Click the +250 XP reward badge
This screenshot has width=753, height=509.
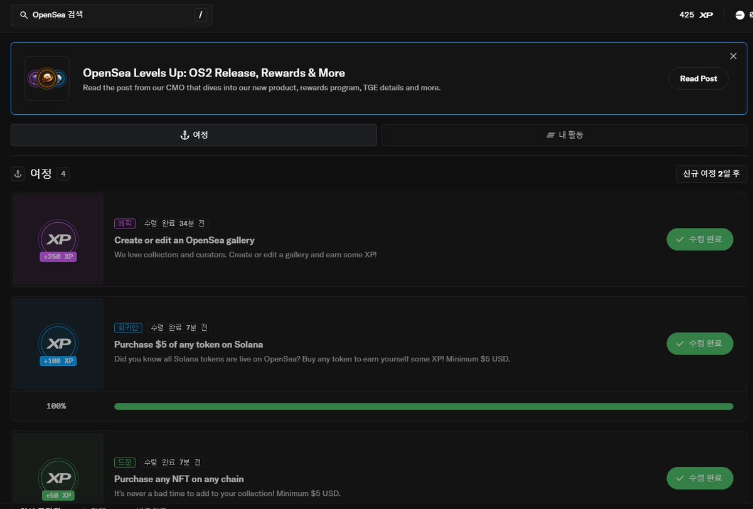(58, 257)
